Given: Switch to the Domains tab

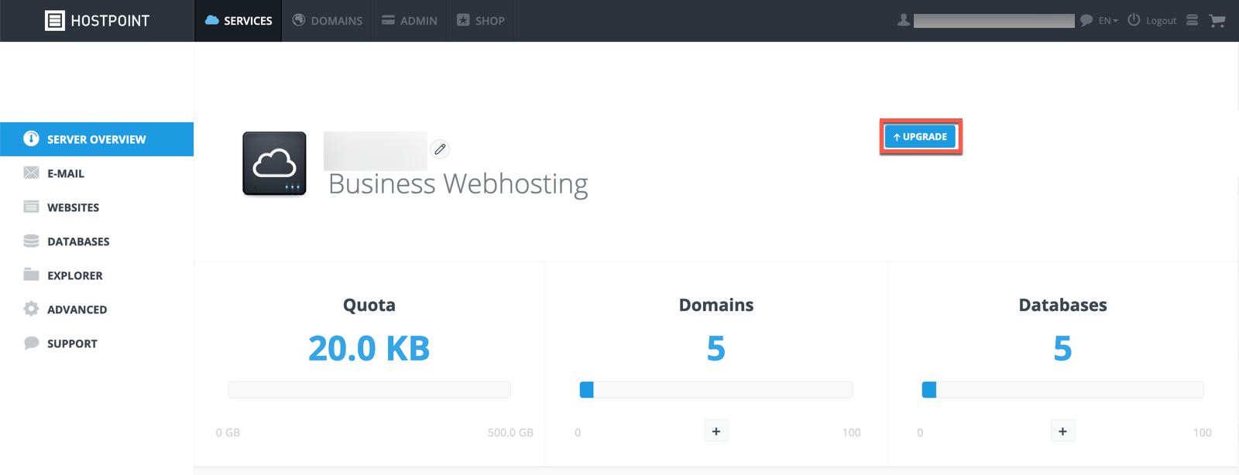Looking at the screenshot, I should 327,21.
